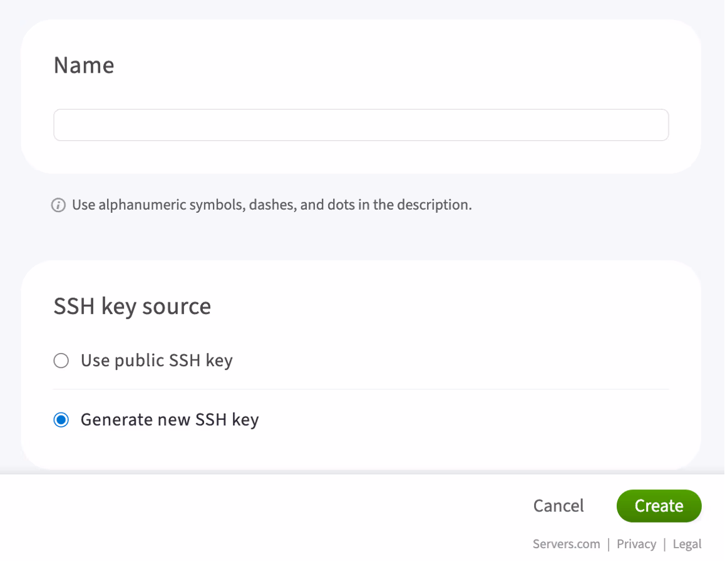Open the Servers.com footer link

coord(567,544)
